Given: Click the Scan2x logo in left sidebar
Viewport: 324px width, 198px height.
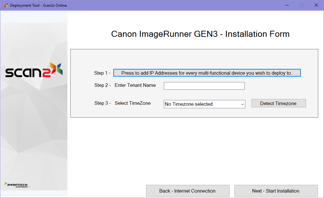Looking at the screenshot, I should point(34,70).
